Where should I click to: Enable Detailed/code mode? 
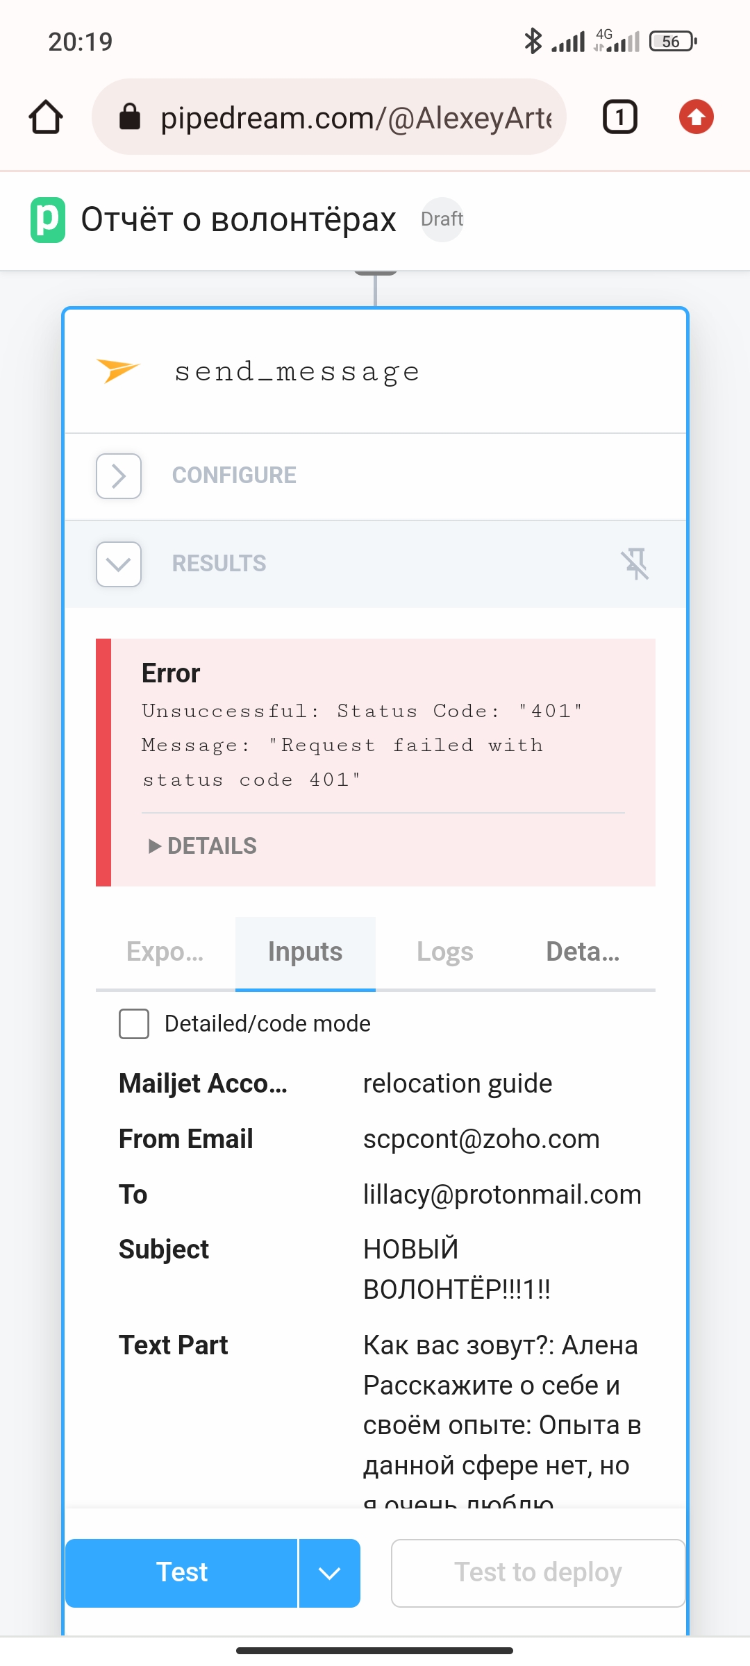coord(134,1023)
